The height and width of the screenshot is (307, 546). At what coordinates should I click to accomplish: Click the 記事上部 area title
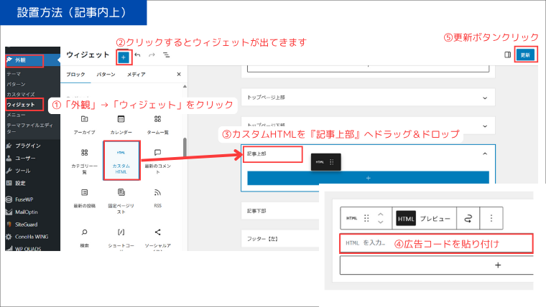[x=256, y=153]
